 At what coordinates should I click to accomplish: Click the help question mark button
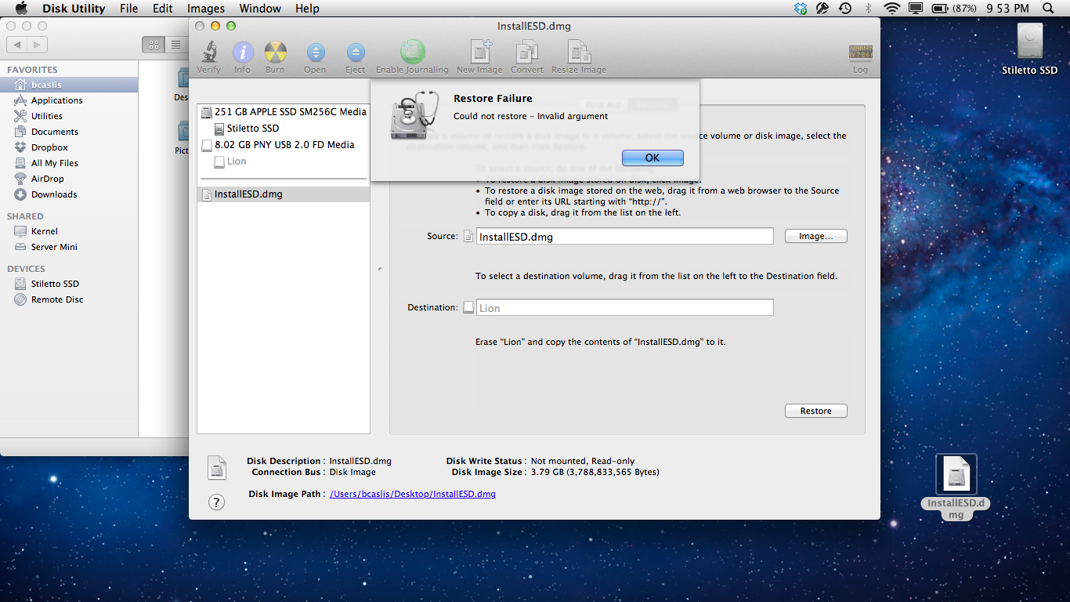click(x=217, y=502)
